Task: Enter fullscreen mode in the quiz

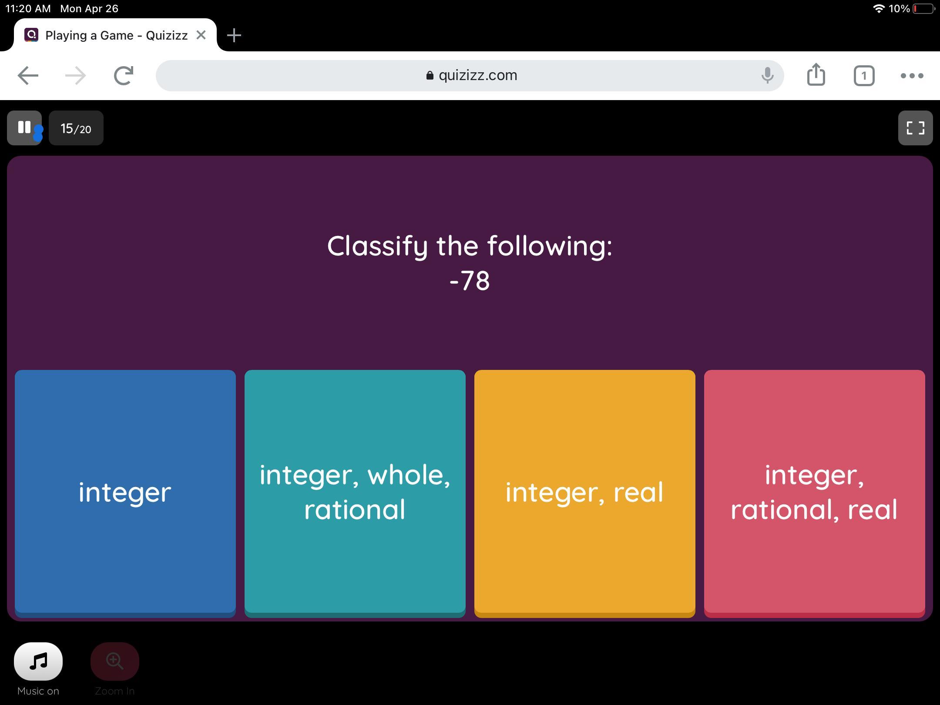Action: [x=915, y=128]
